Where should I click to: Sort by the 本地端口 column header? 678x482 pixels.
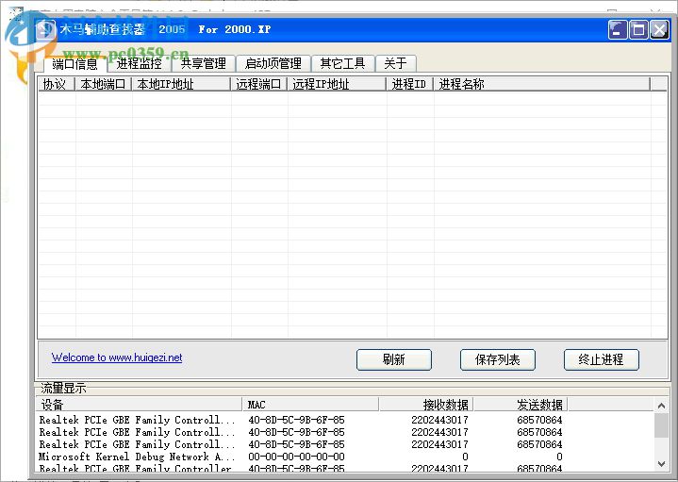coord(104,84)
